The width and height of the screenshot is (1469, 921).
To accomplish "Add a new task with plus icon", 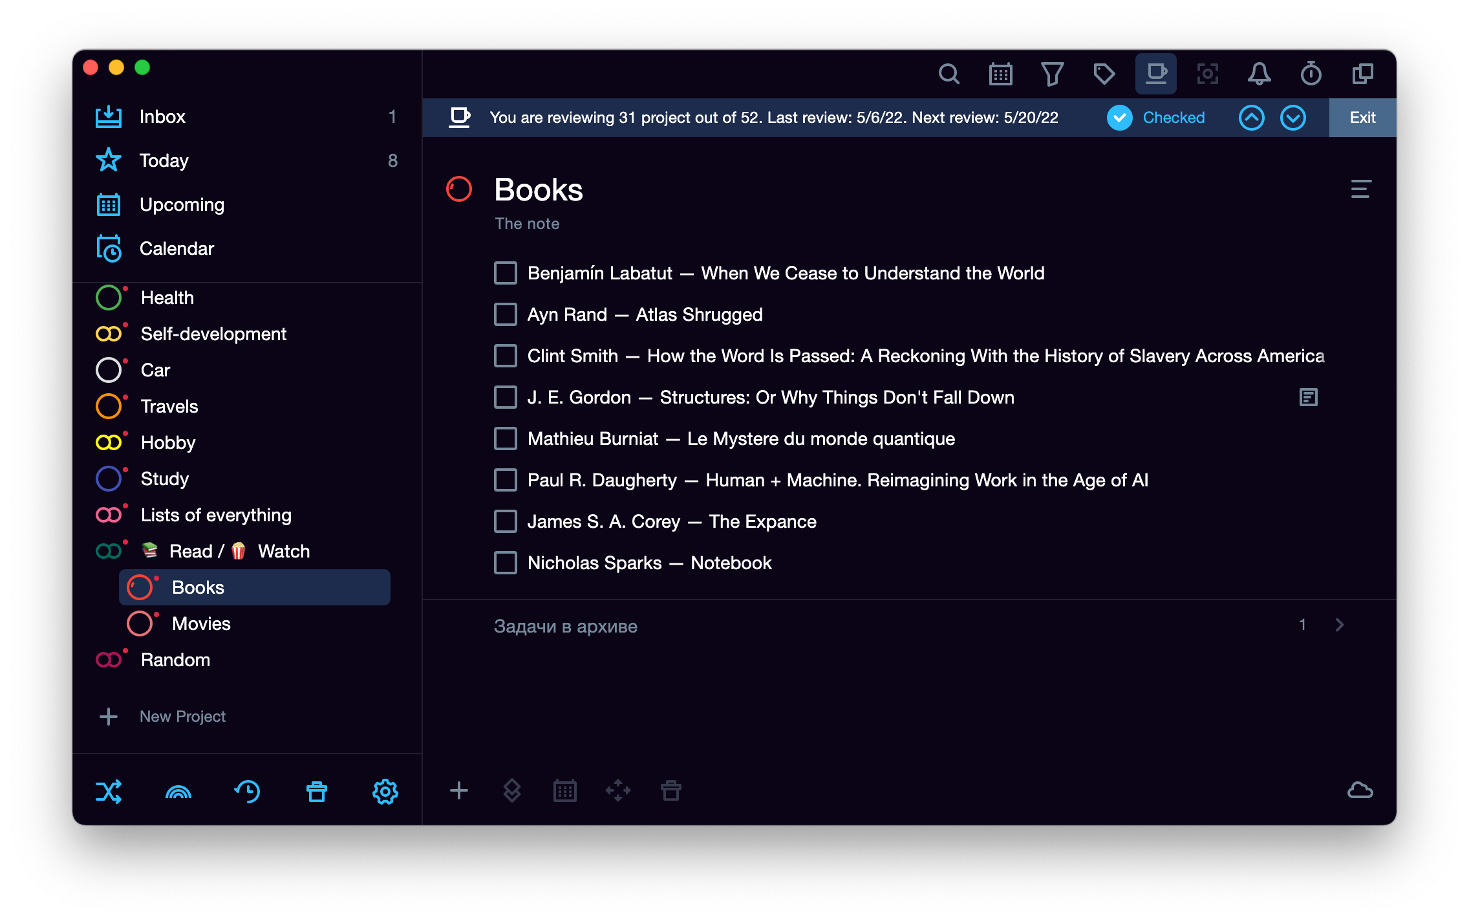I will click(x=459, y=790).
